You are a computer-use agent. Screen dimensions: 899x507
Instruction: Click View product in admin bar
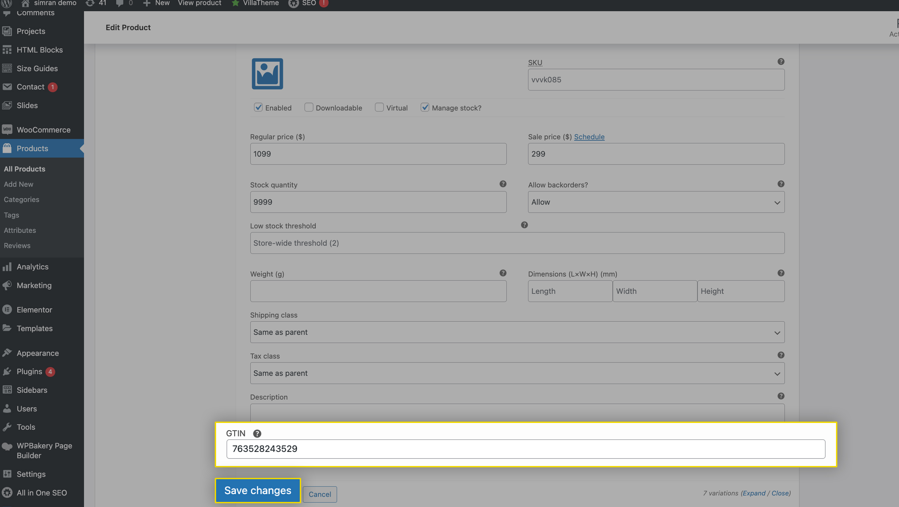(x=200, y=3)
